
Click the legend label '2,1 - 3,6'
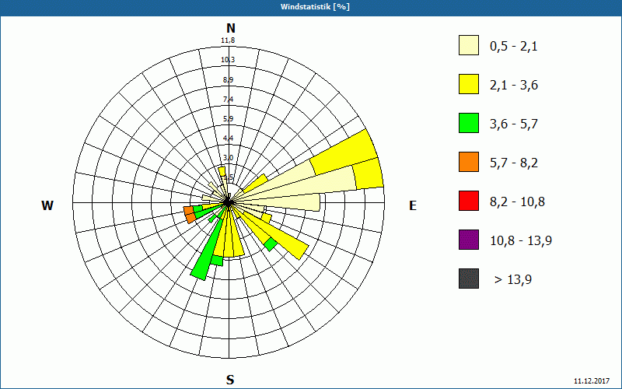click(514, 86)
